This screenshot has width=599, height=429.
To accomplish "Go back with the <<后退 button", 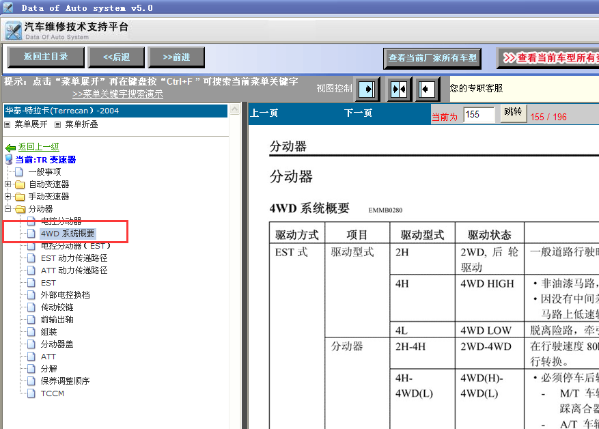I will click(x=117, y=57).
